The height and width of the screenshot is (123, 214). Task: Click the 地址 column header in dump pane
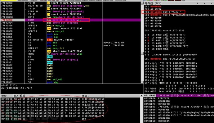(7, 96)
